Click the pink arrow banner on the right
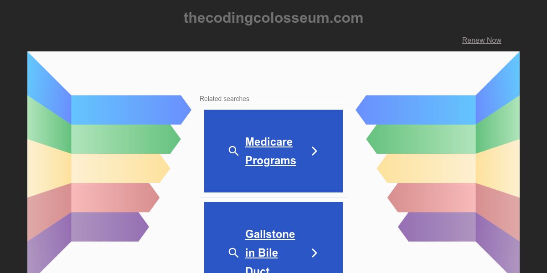Screen dimensions: 547x273 tap(432, 197)
